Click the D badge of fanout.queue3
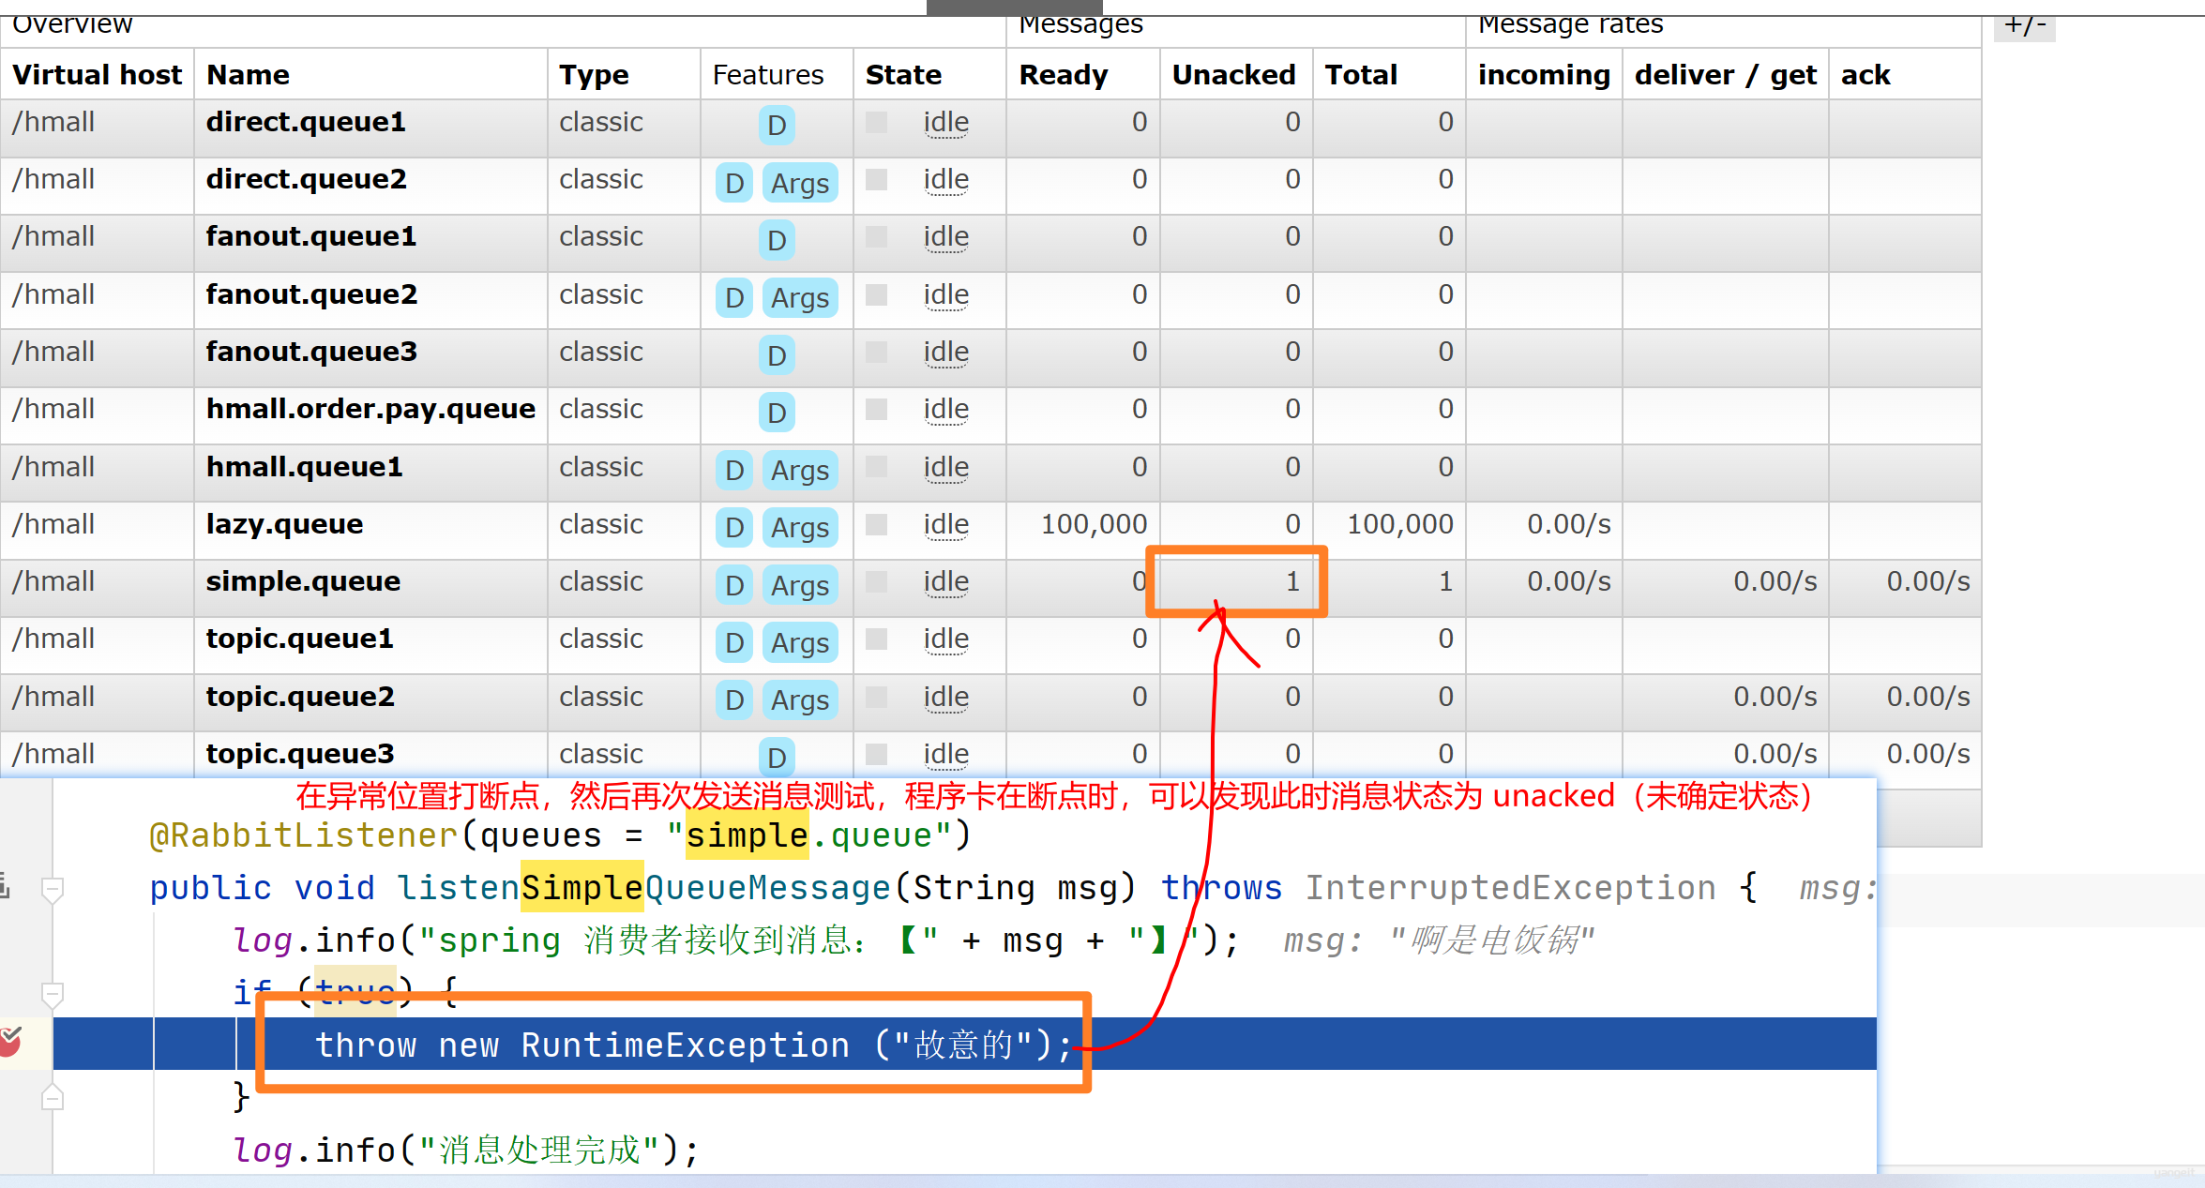 point(777,355)
